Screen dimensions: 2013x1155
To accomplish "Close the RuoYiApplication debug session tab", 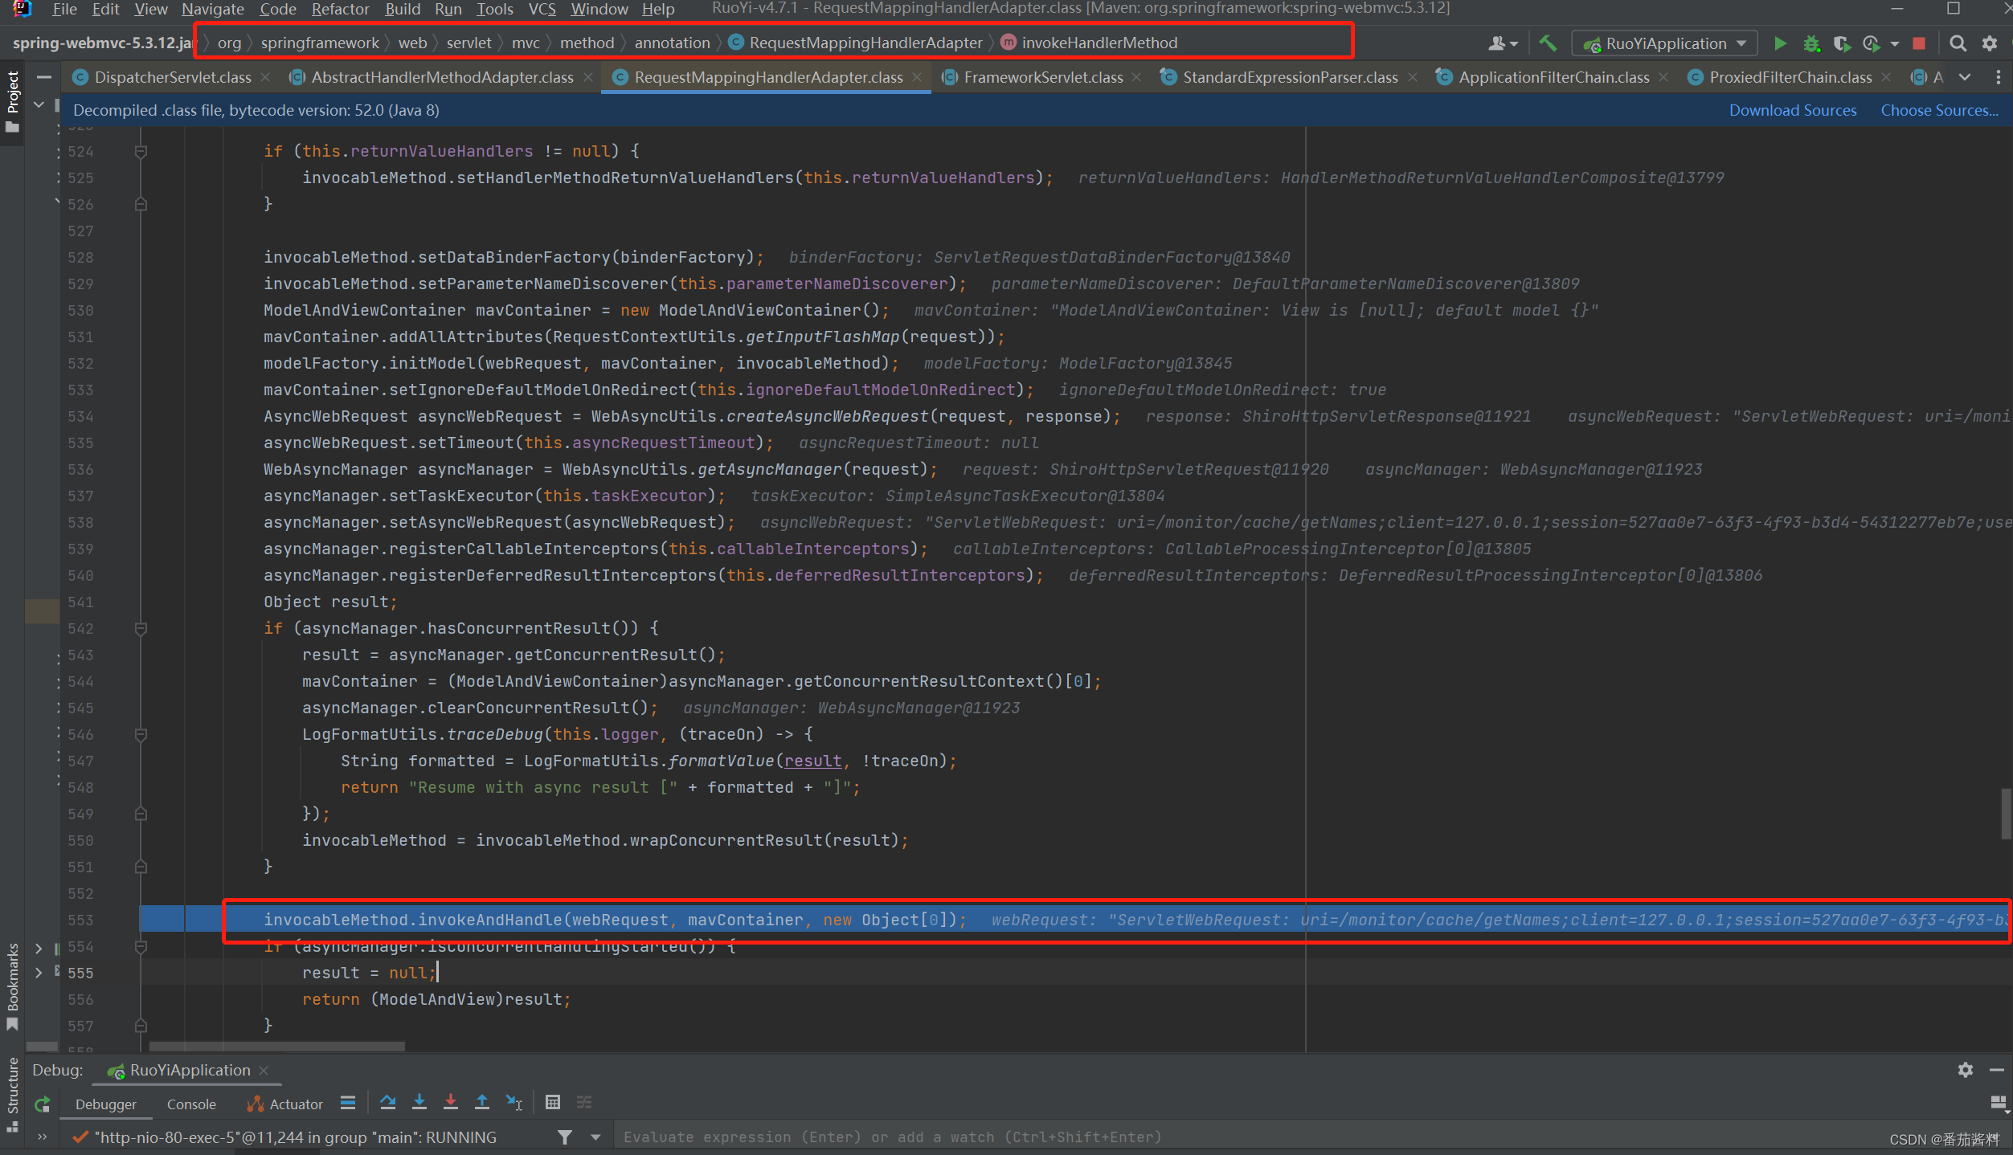I will click(x=264, y=1071).
